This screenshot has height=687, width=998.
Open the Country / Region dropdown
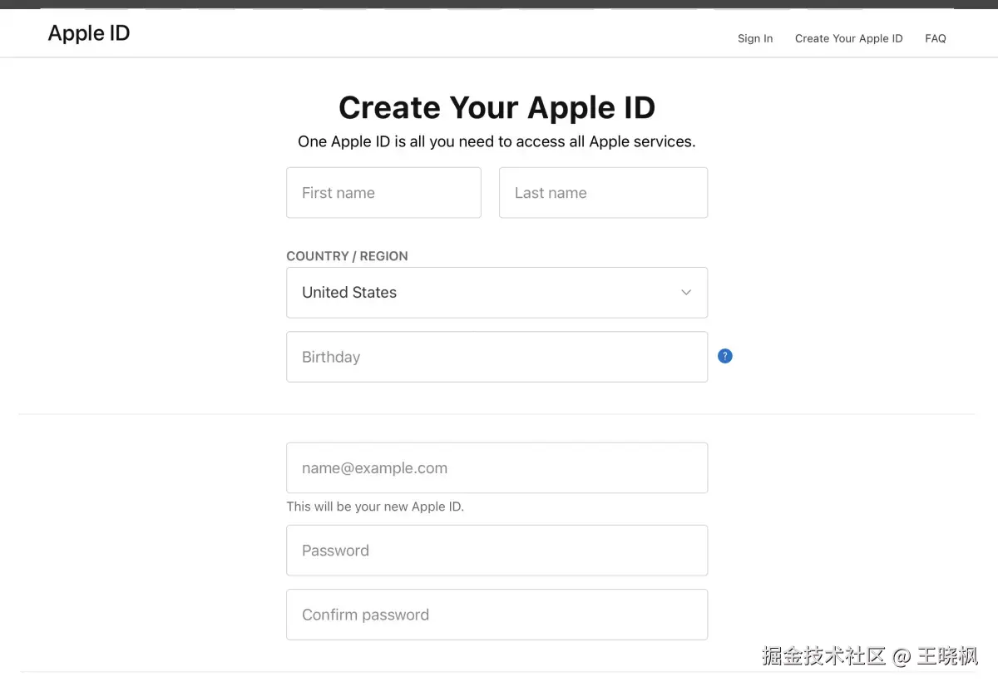pos(497,293)
